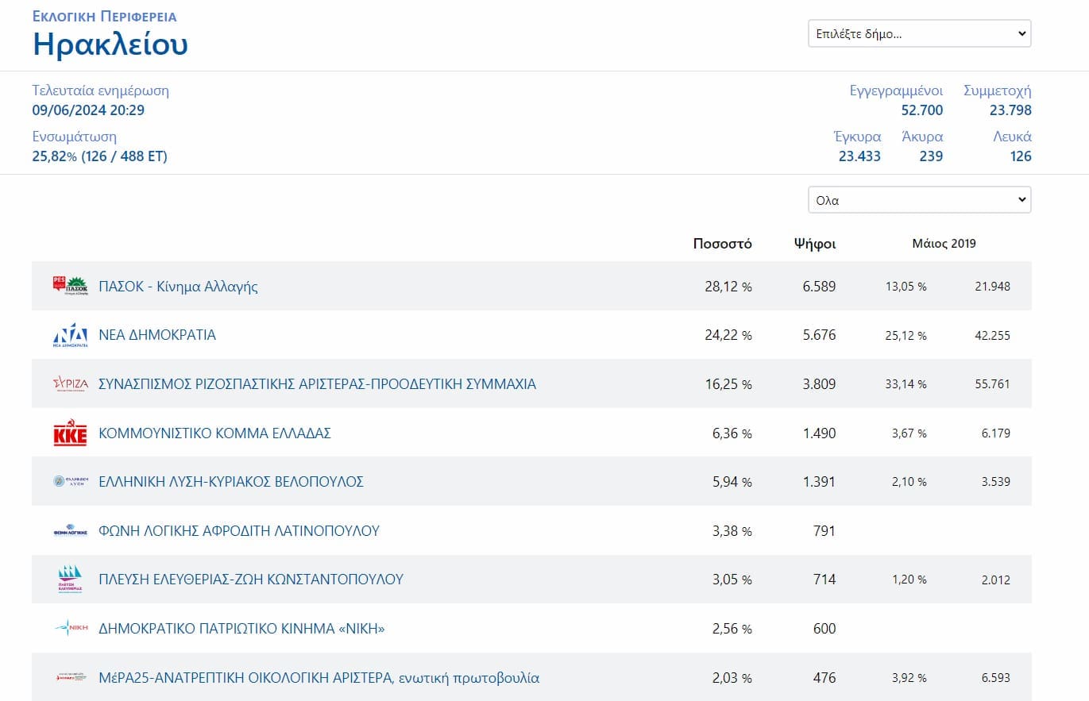Click the Ηρακλείου region heading

pos(110,44)
